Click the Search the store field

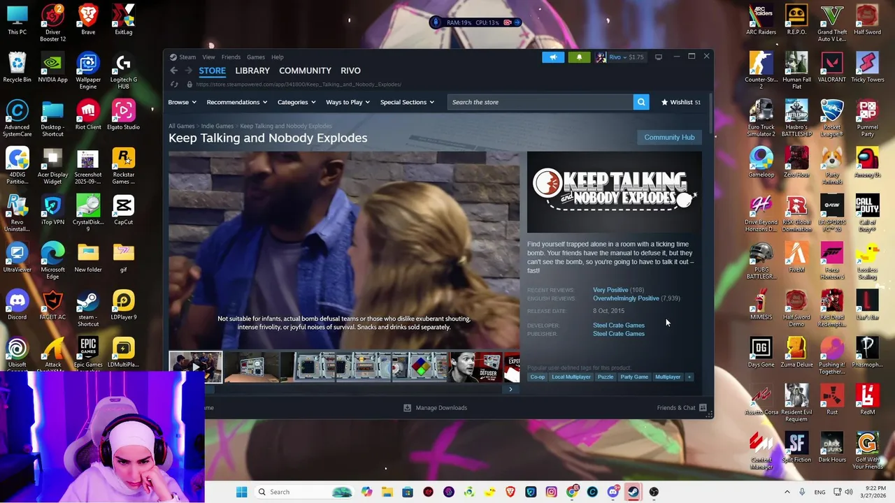[x=540, y=102]
